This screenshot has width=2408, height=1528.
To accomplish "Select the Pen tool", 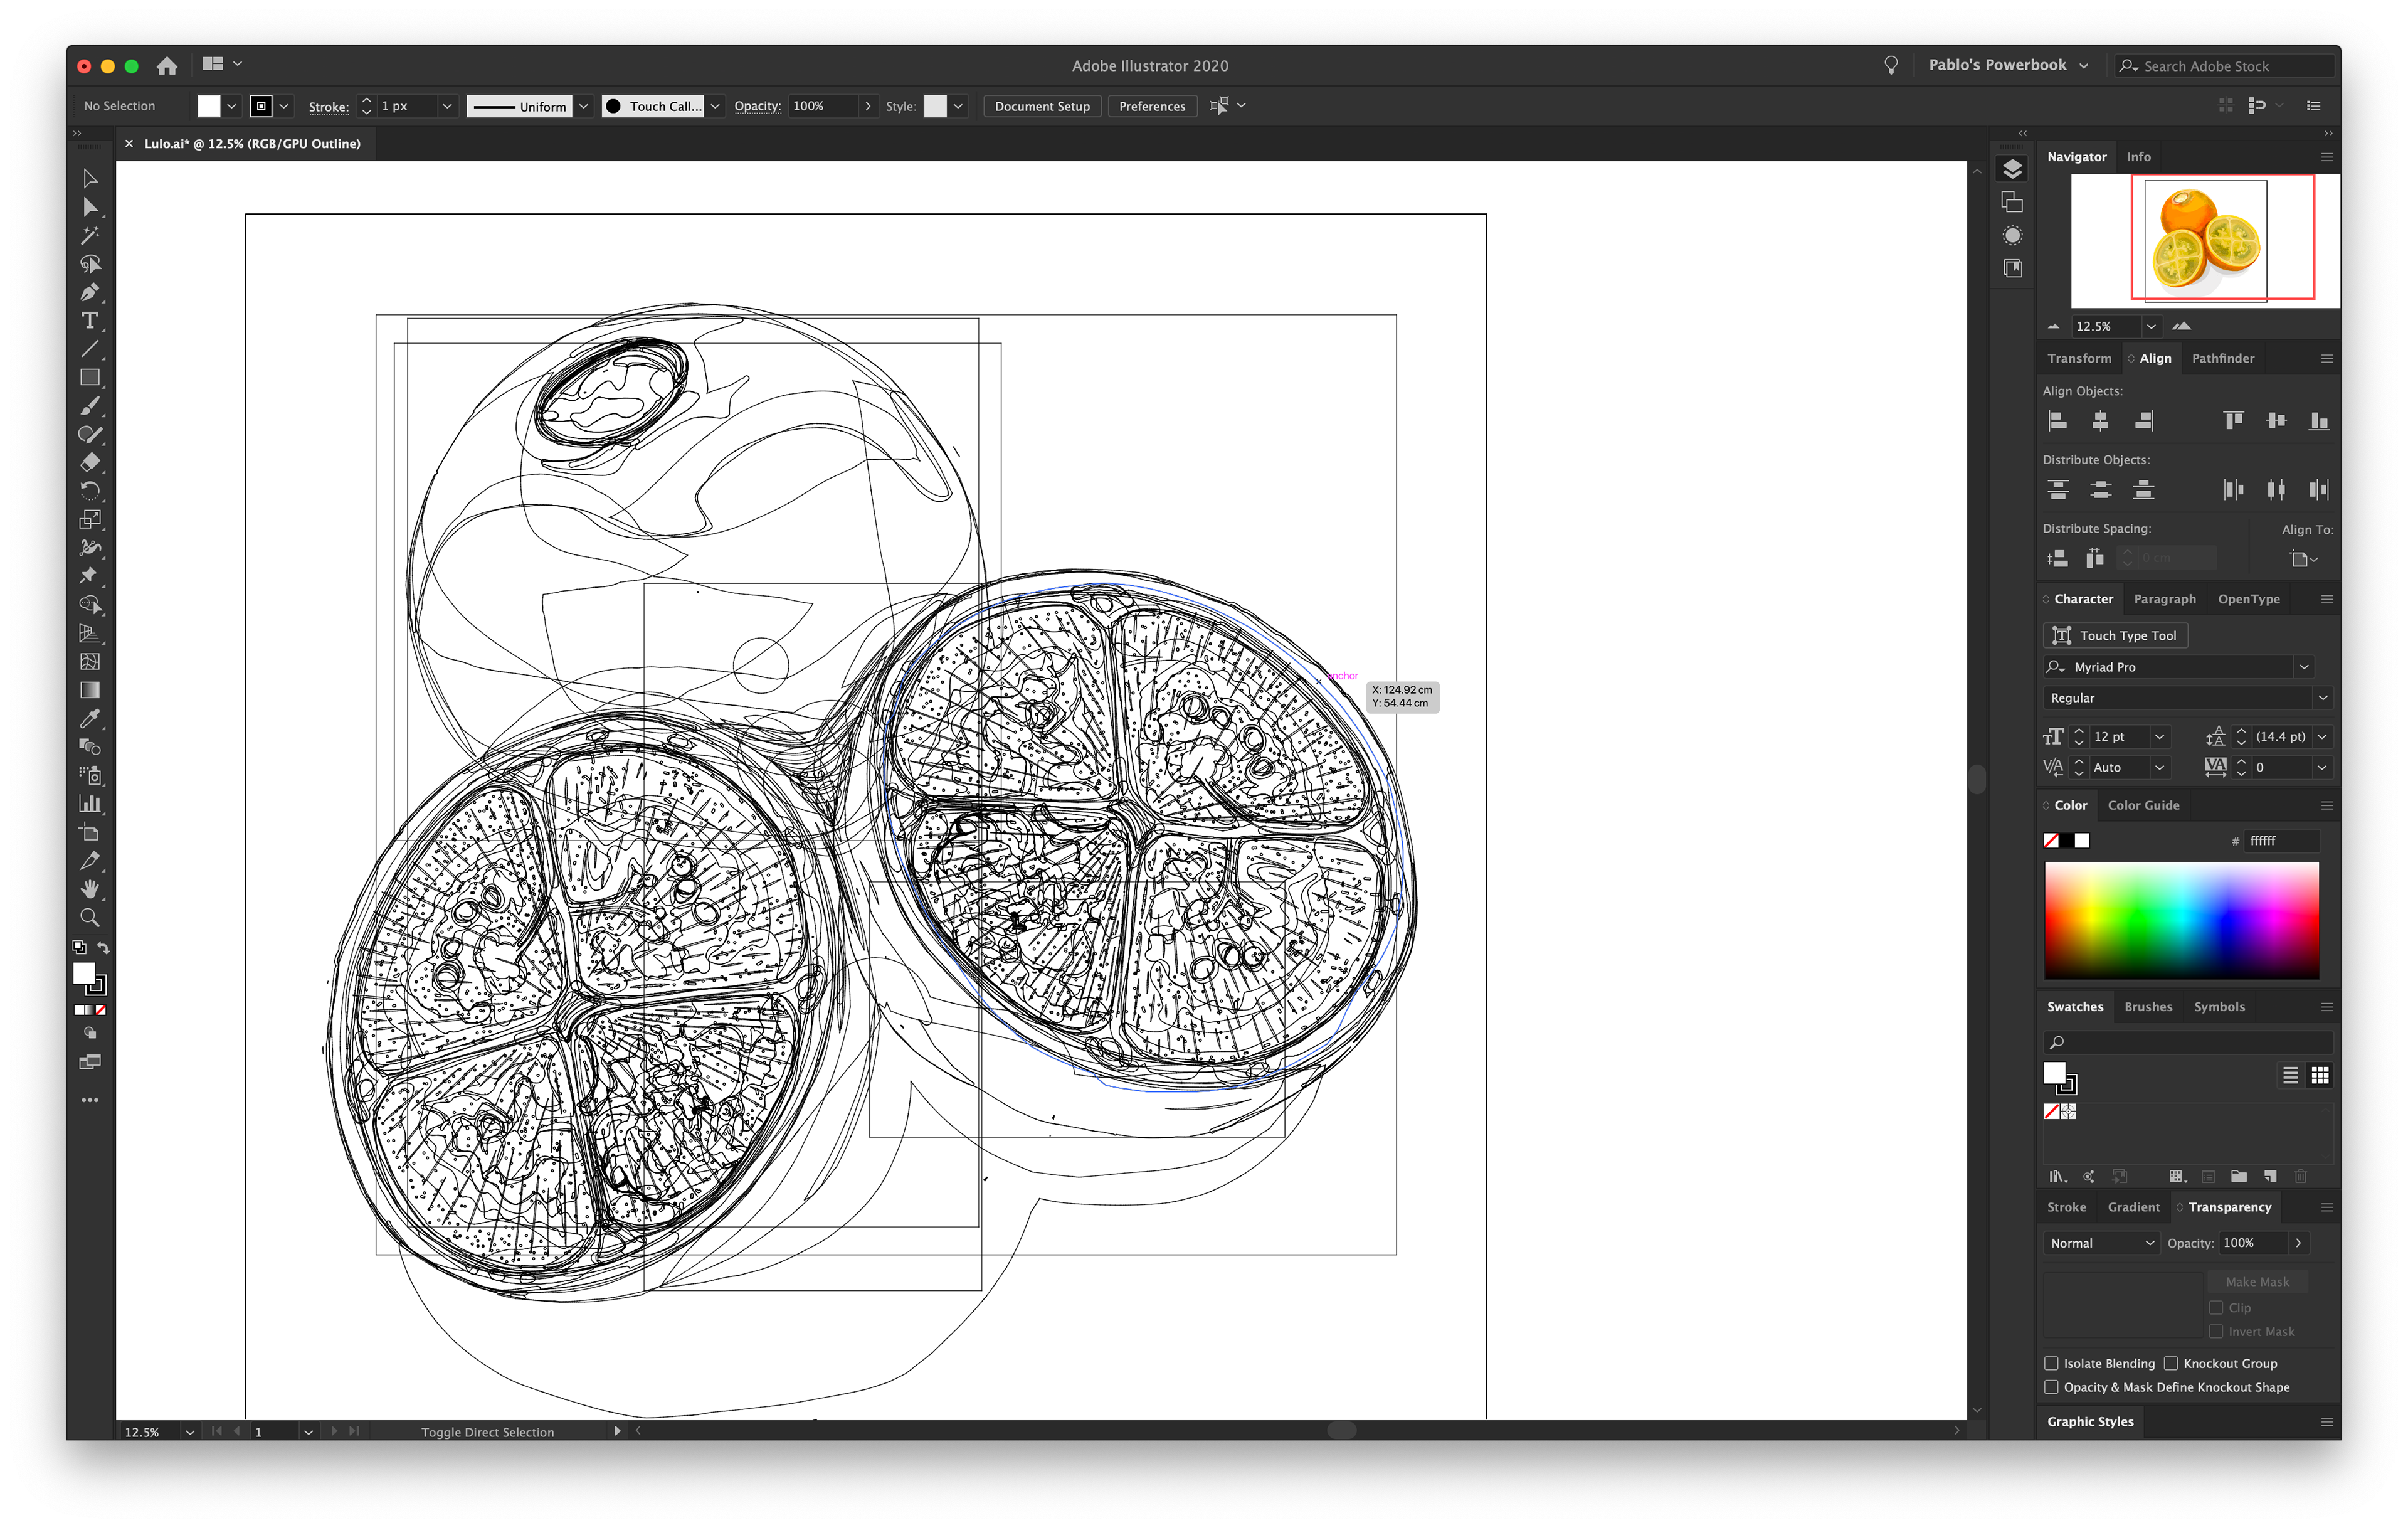I will click(90, 293).
